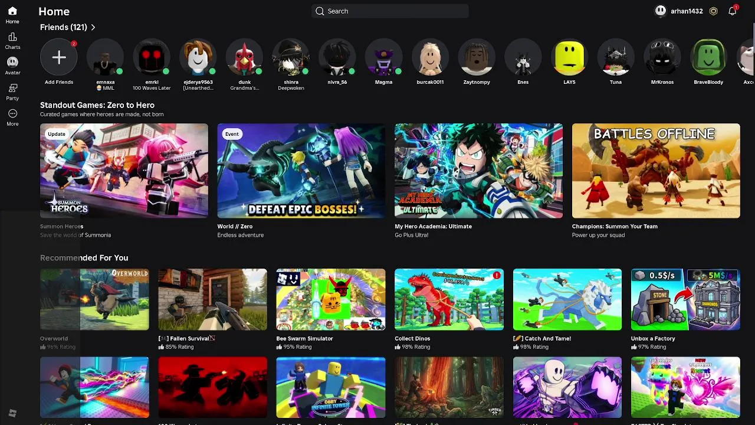Open friend ejderya9563's avatar
755x425 pixels.
198,57
